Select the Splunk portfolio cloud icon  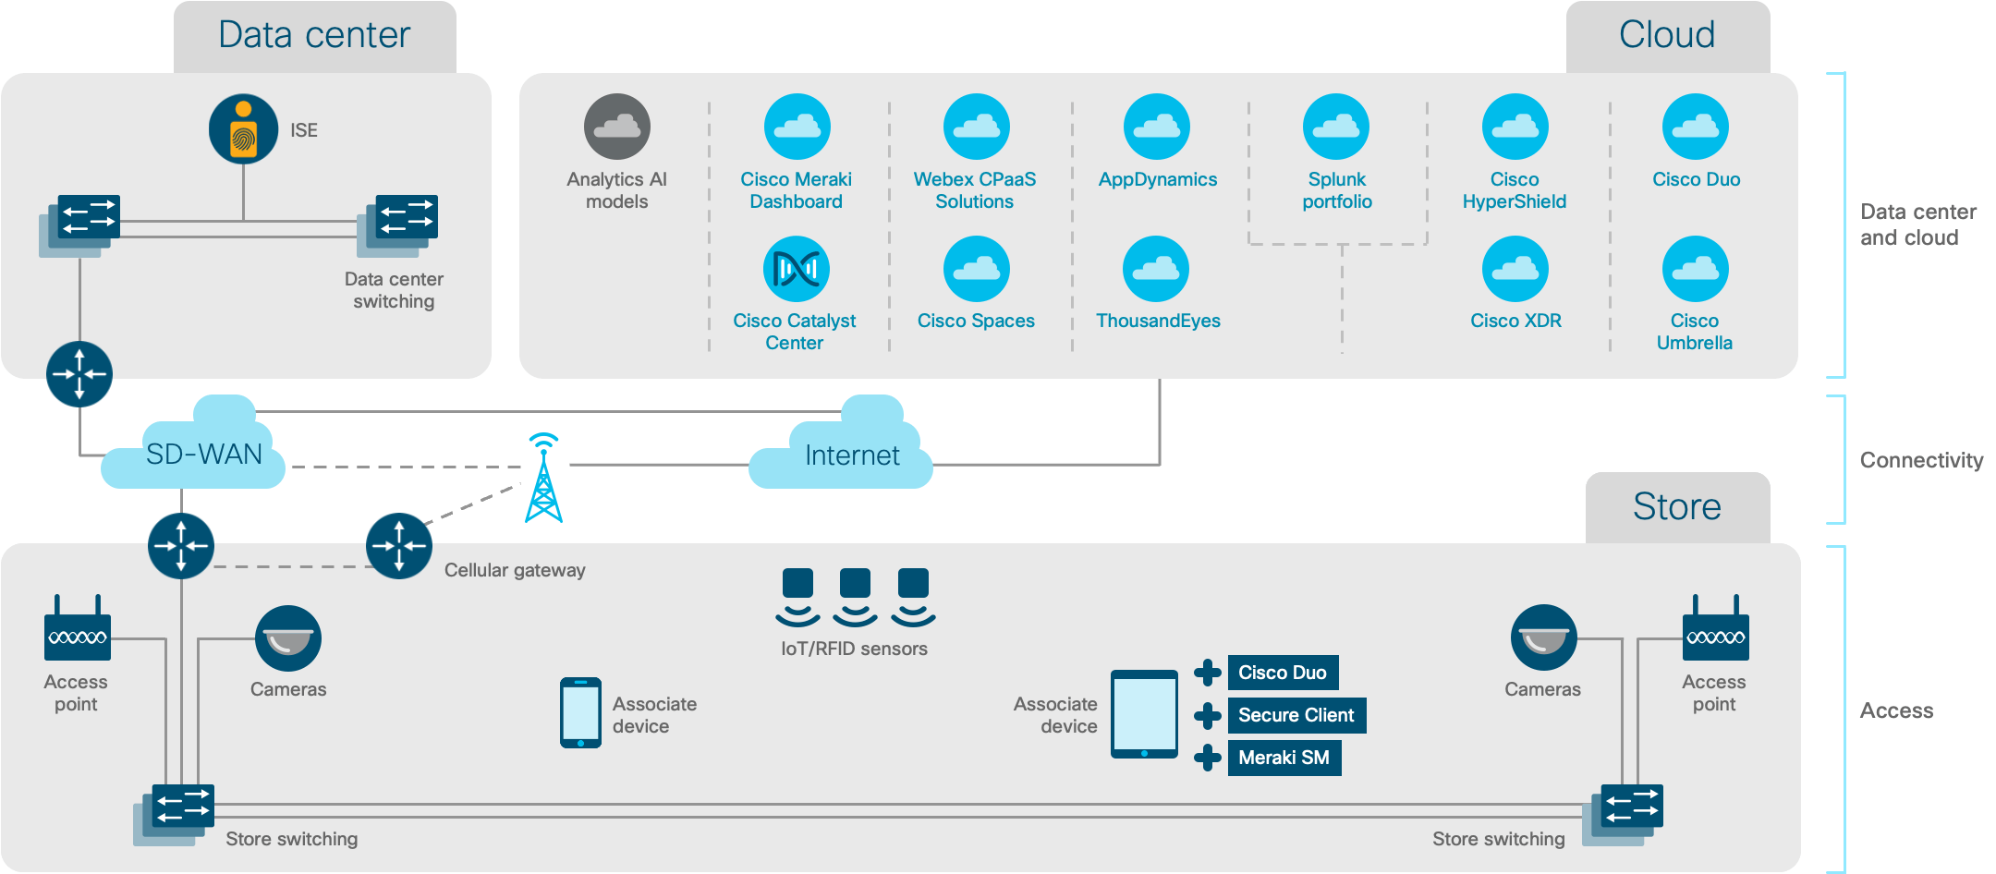1336,127
